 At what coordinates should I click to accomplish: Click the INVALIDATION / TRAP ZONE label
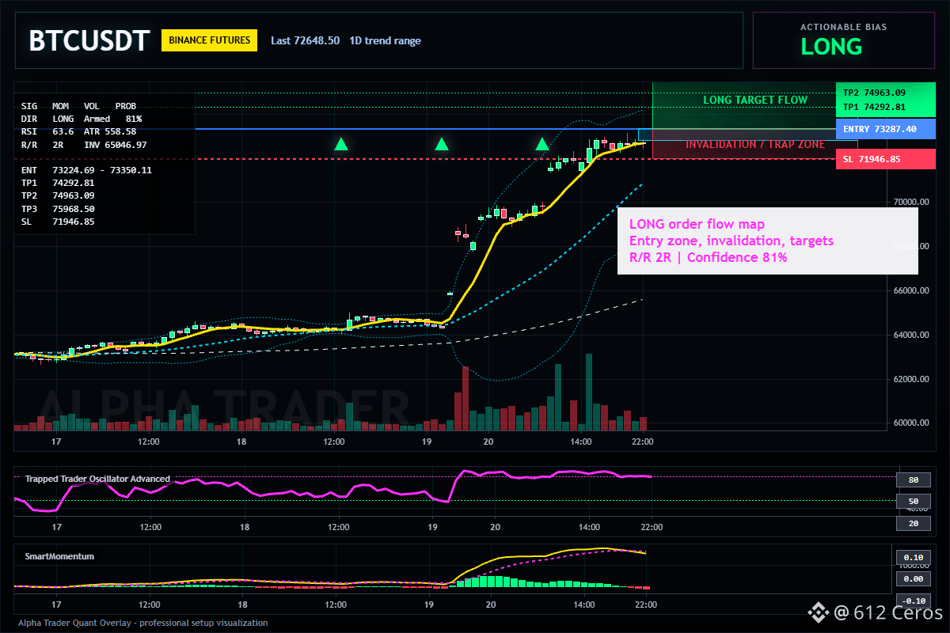point(755,144)
